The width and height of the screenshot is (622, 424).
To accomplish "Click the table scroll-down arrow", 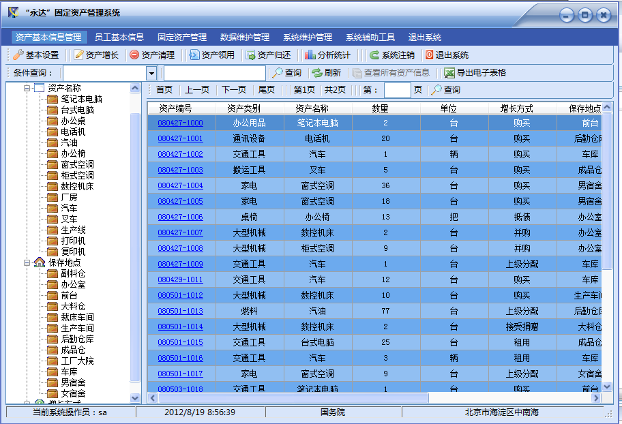I will [607, 387].
